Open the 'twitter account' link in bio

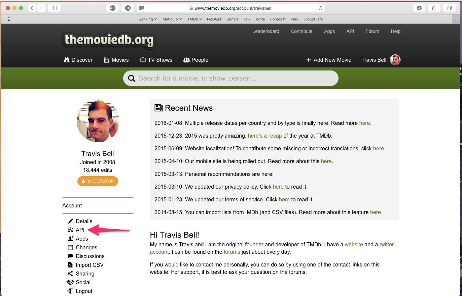click(x=387, y=244)
